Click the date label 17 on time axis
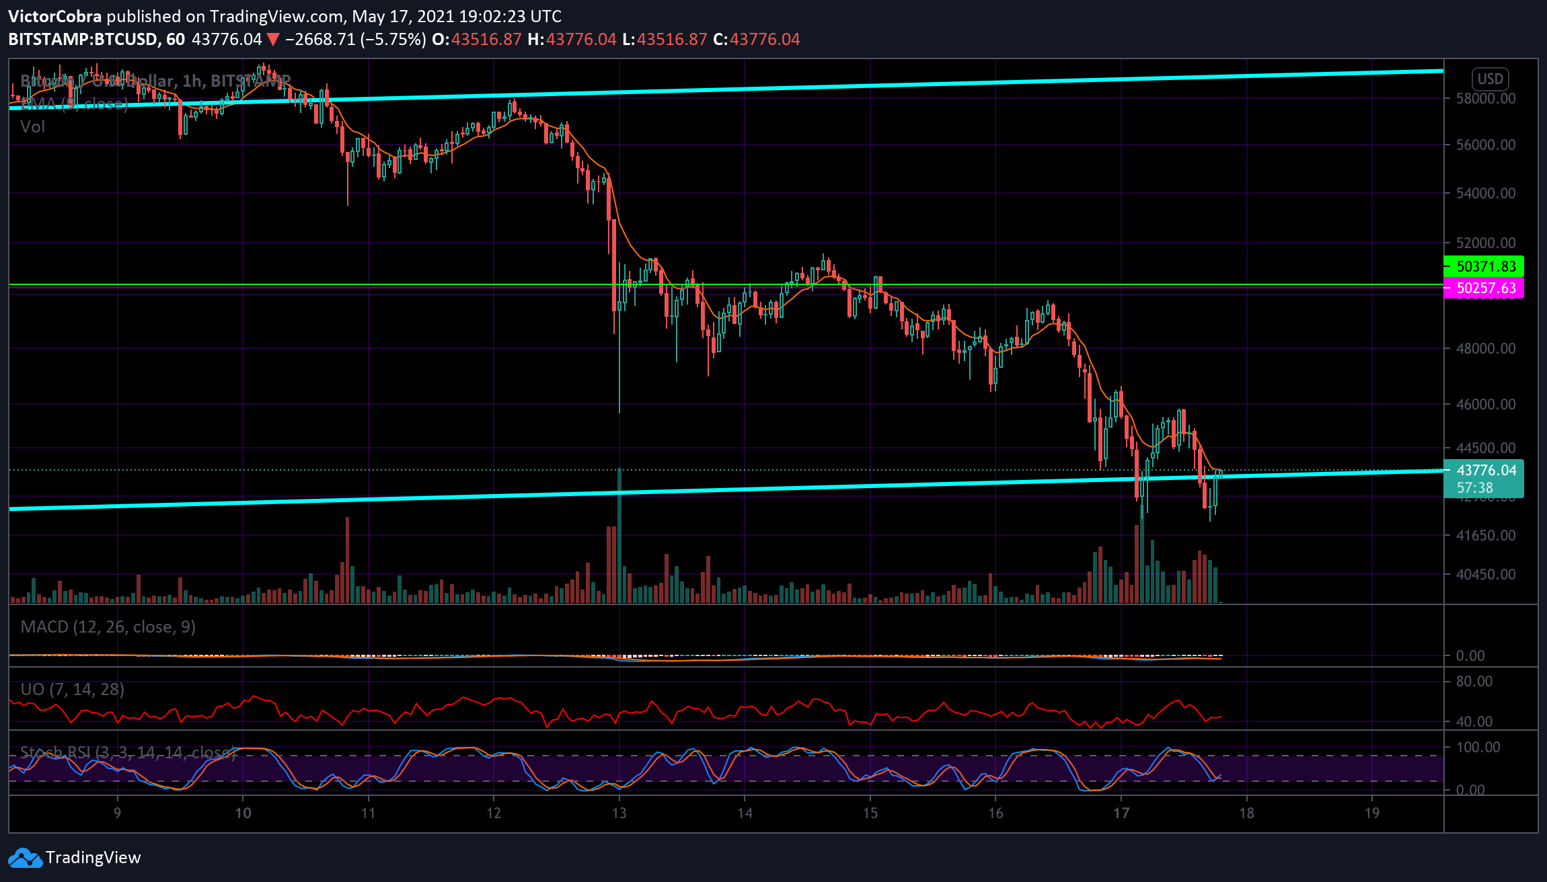This screenshot has height=882, width=1547. coord(1121,813)
